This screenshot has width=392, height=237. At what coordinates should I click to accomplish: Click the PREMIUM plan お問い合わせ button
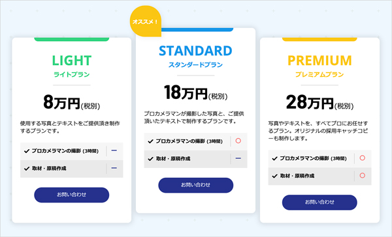[319, 202]
